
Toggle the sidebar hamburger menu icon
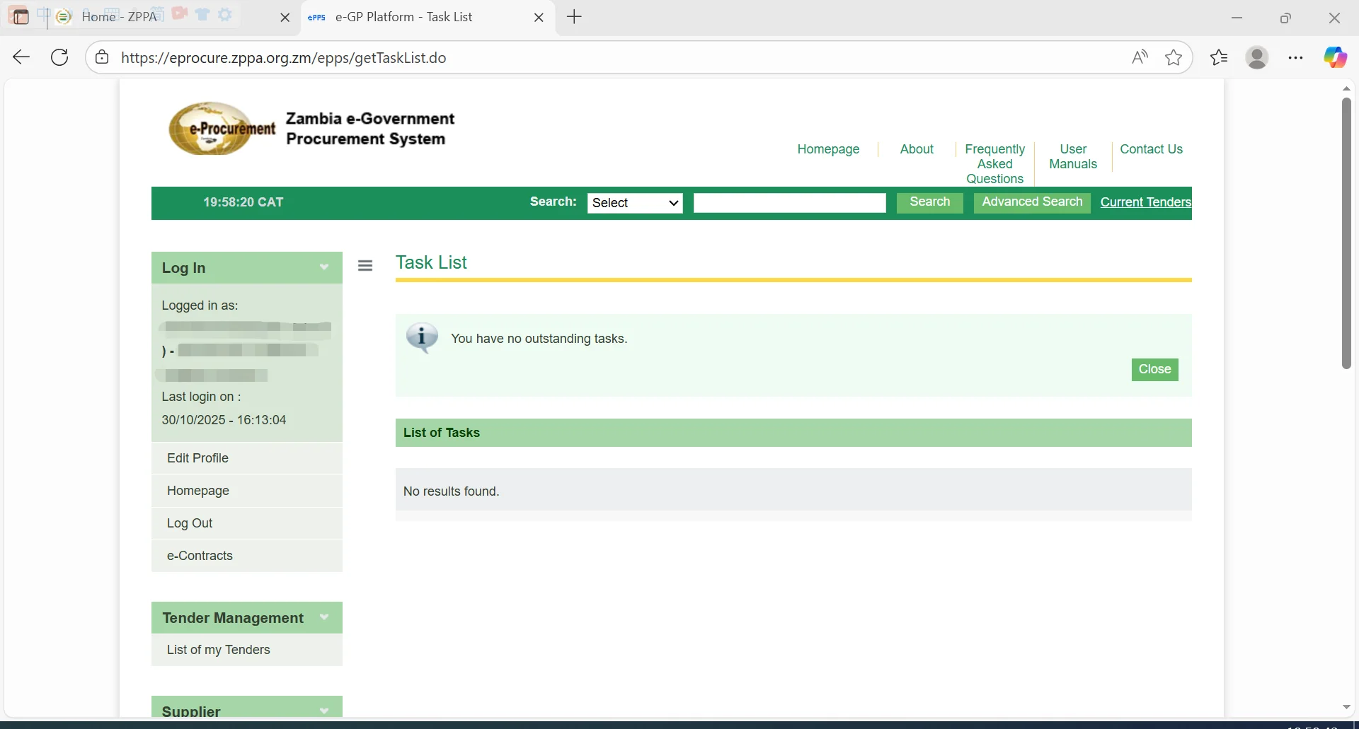click(365, 266)
